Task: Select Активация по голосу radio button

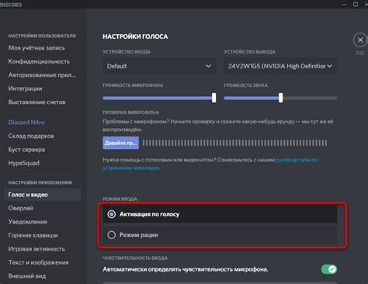Action: tap(220, 214)
